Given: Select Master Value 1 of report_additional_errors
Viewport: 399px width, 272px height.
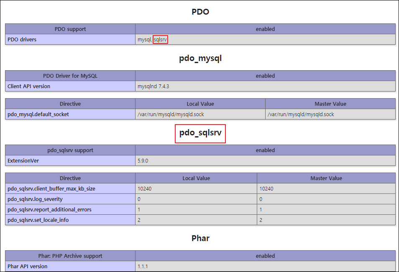Looking at the screenshot, I should point(261,209).
